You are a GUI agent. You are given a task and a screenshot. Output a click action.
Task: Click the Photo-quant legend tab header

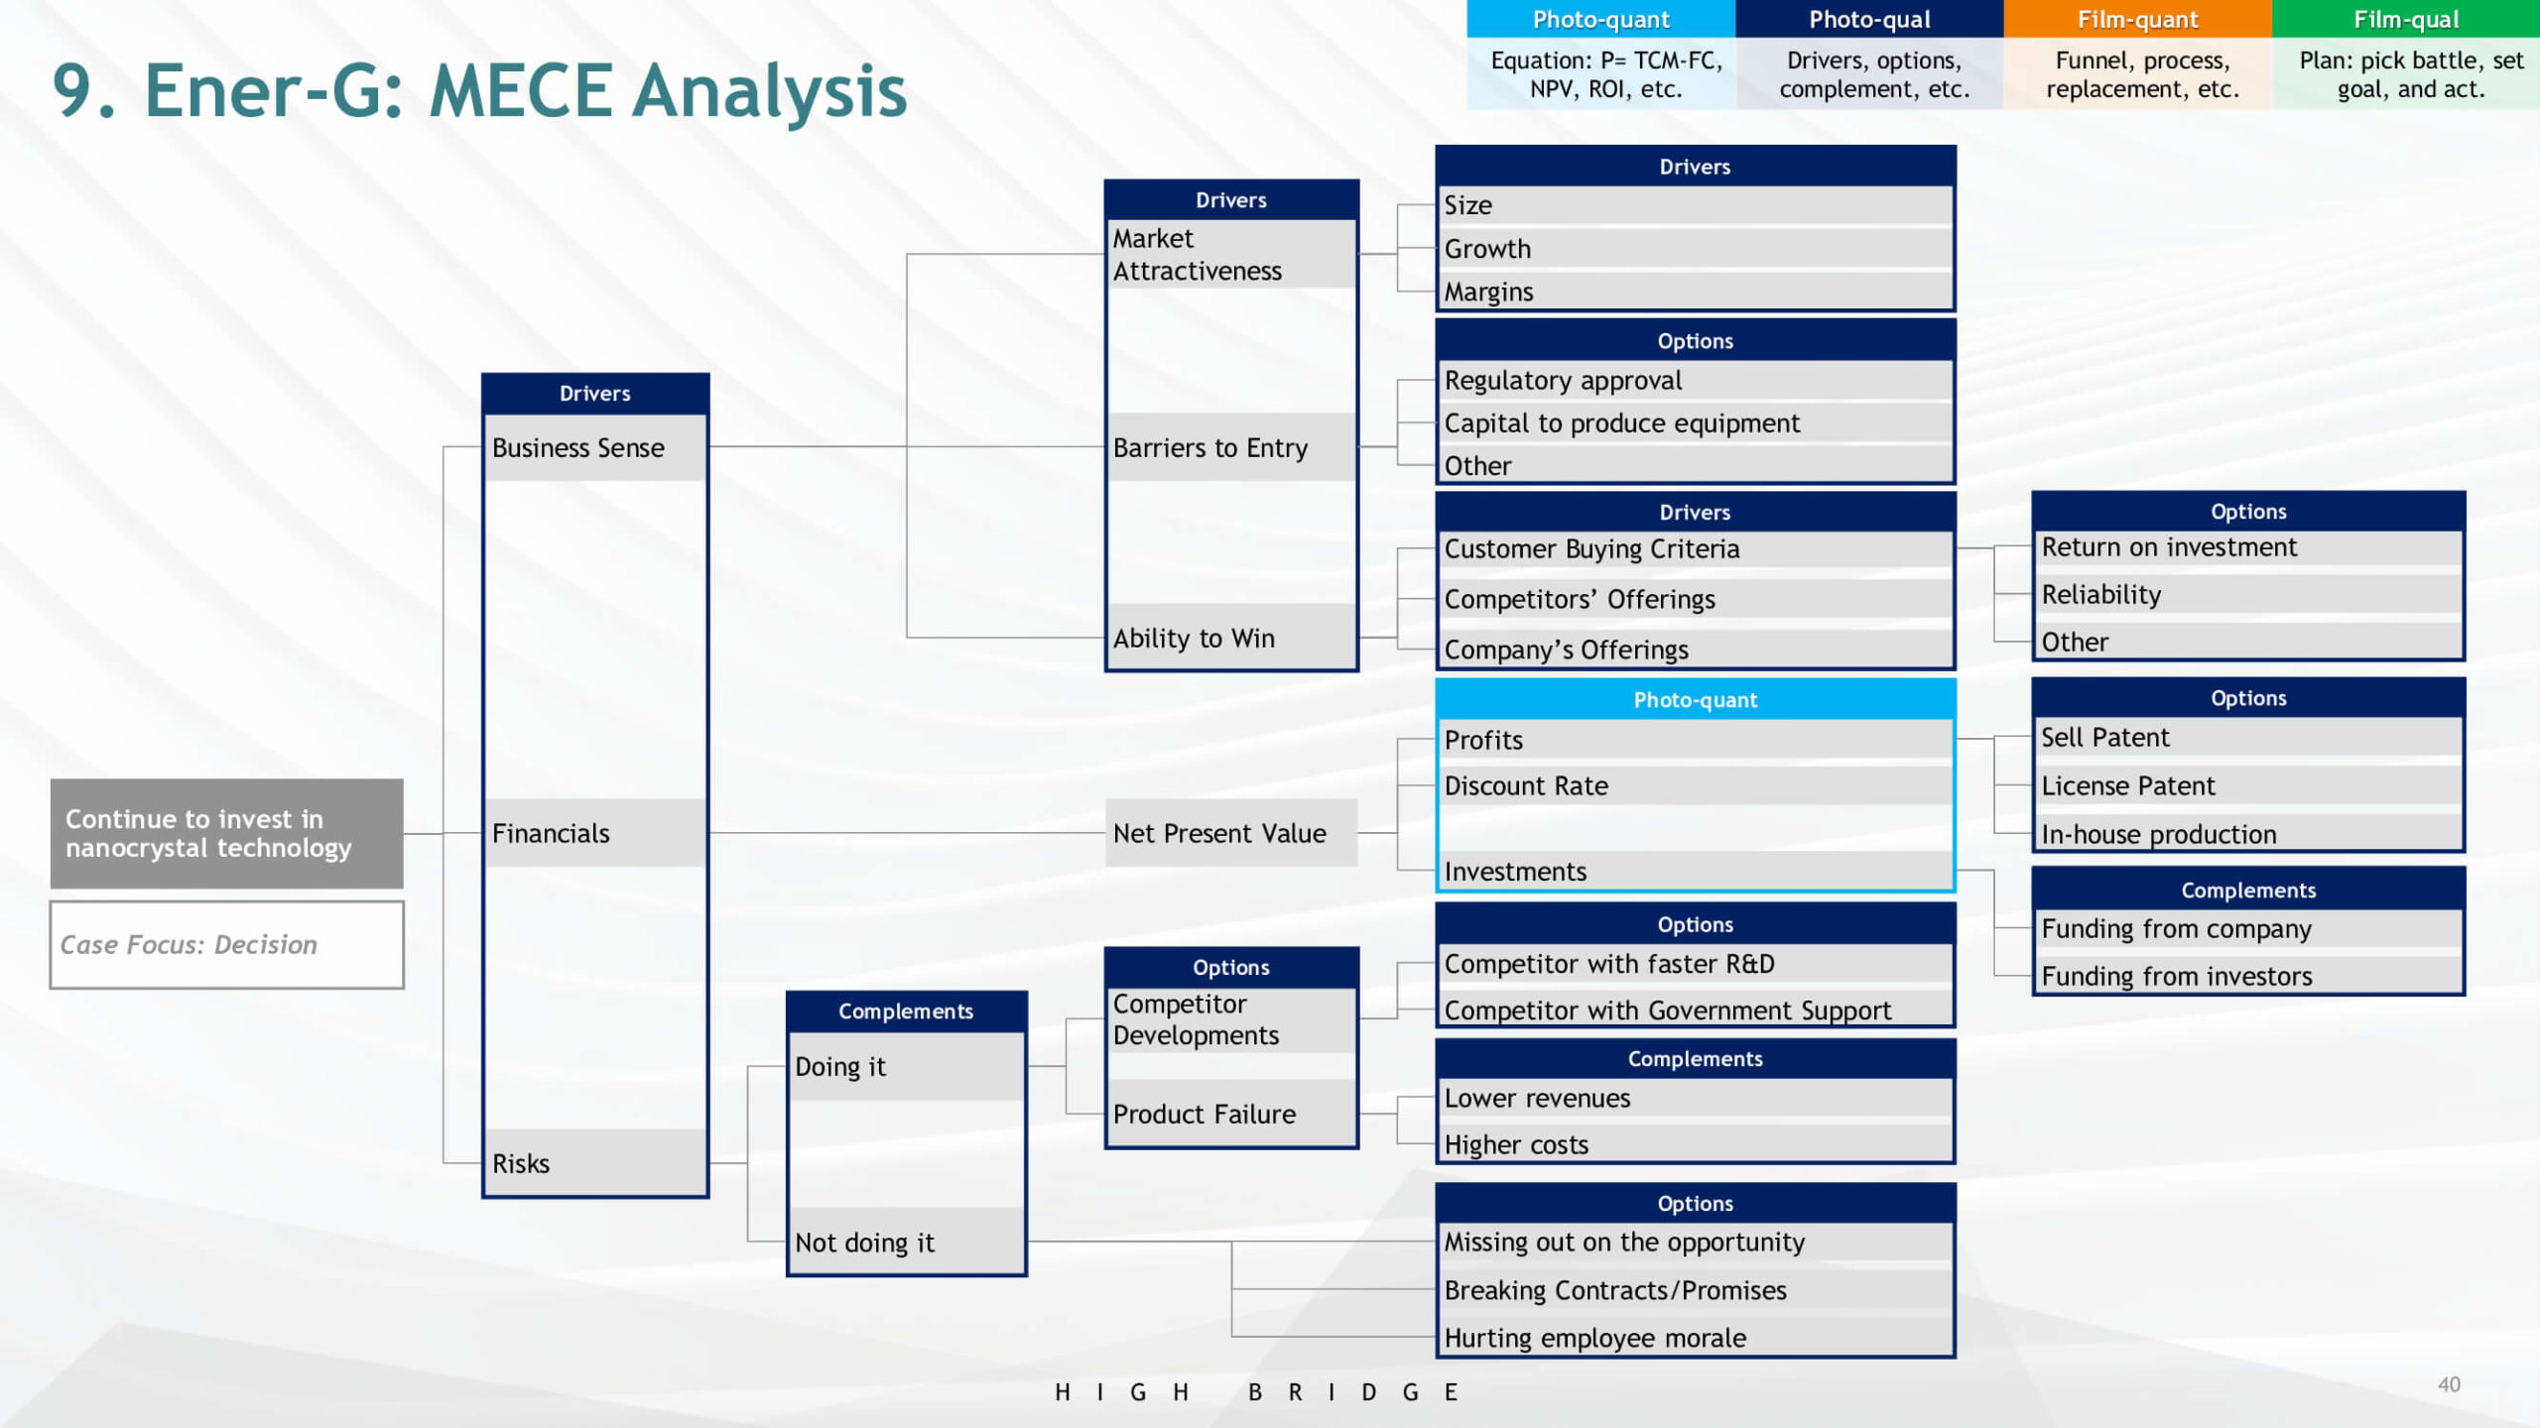[1600, 20]
